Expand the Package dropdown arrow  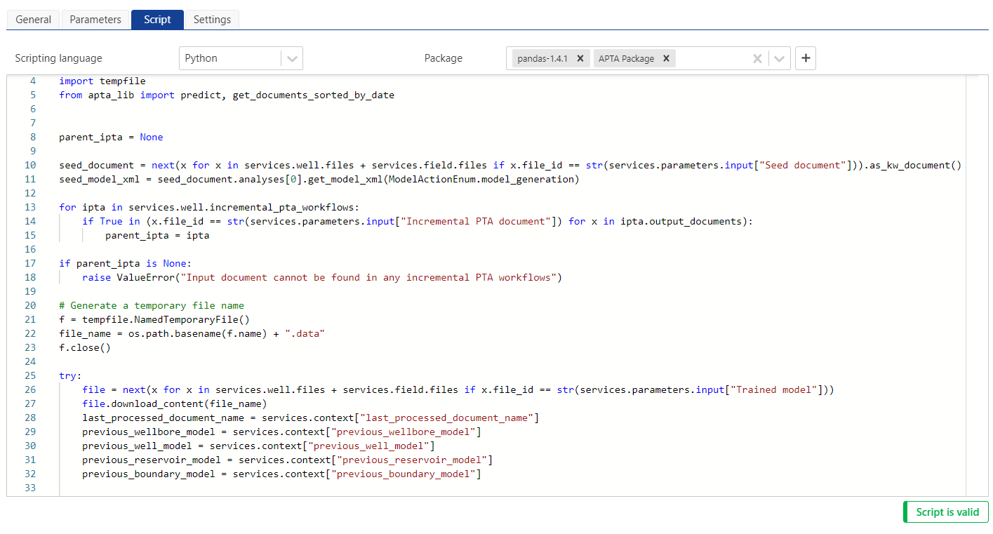click(x=779, y=59)
